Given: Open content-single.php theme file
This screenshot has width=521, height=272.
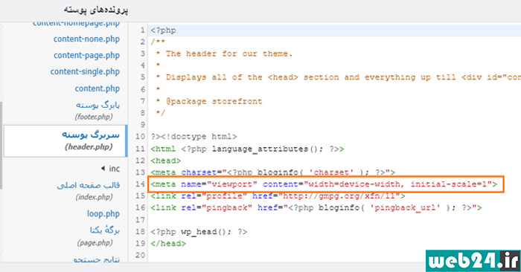Looking at the screenshot, I should click(85, 71).
